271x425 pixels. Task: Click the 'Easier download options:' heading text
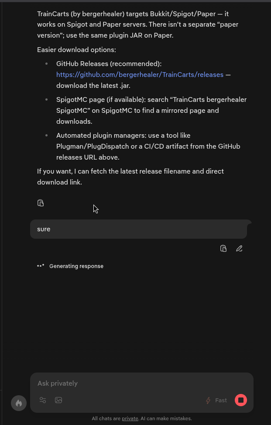(x=76, y=50)
